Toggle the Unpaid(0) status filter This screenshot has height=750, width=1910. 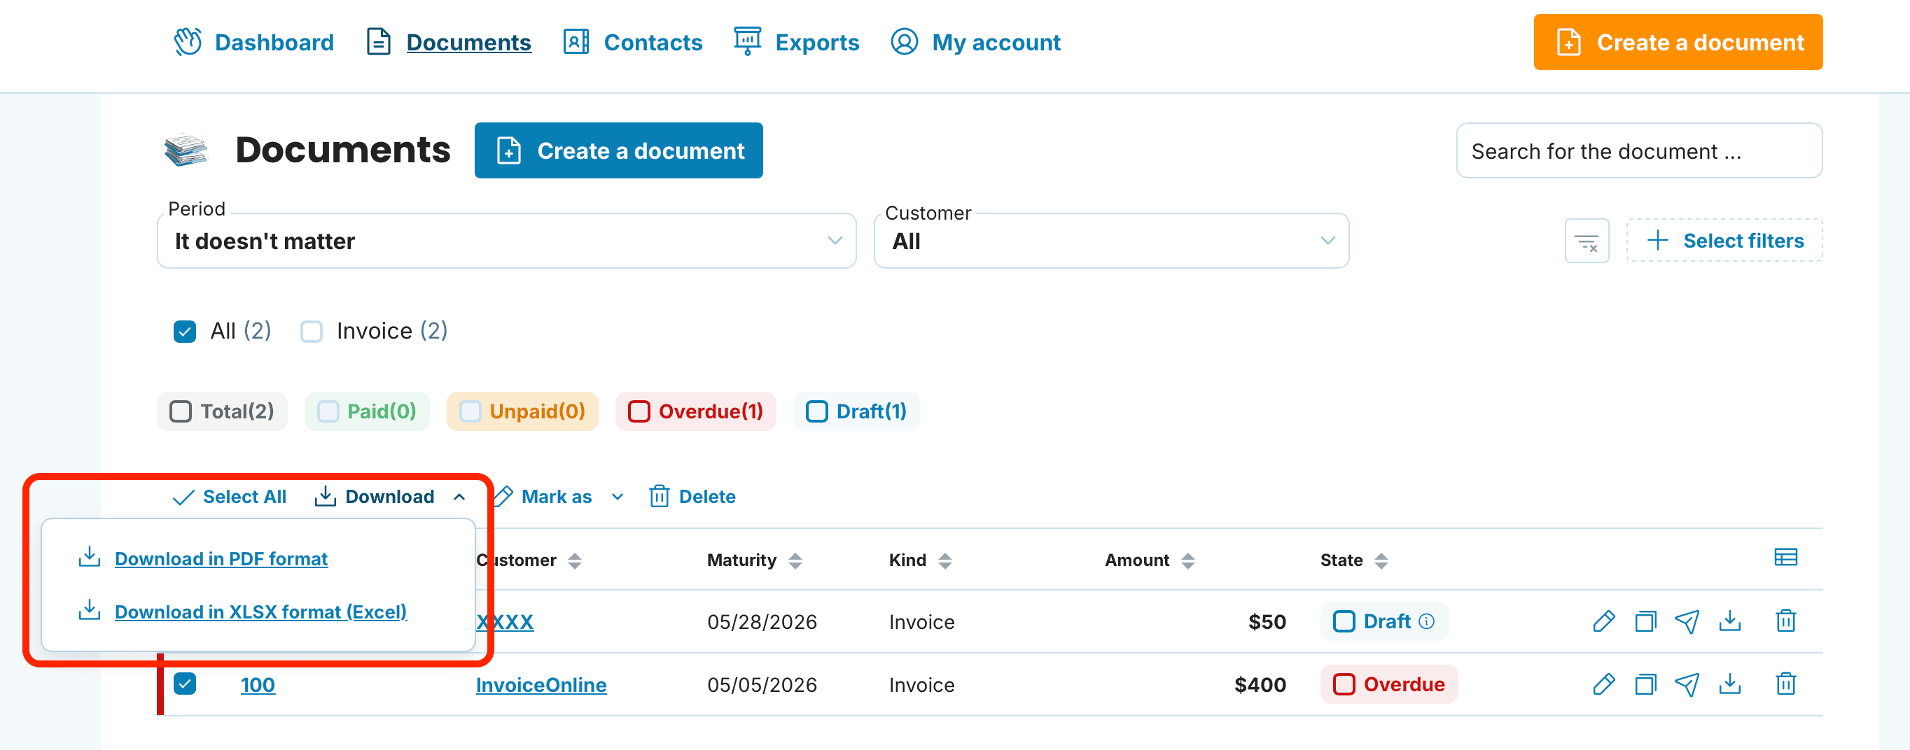click(x=522, y=411)
